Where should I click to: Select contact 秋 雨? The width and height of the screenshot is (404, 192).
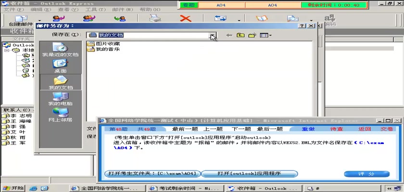pos(14,137)
